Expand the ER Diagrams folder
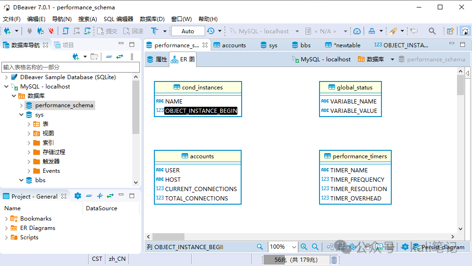The image size is (472, 266). tap(6, 228)
